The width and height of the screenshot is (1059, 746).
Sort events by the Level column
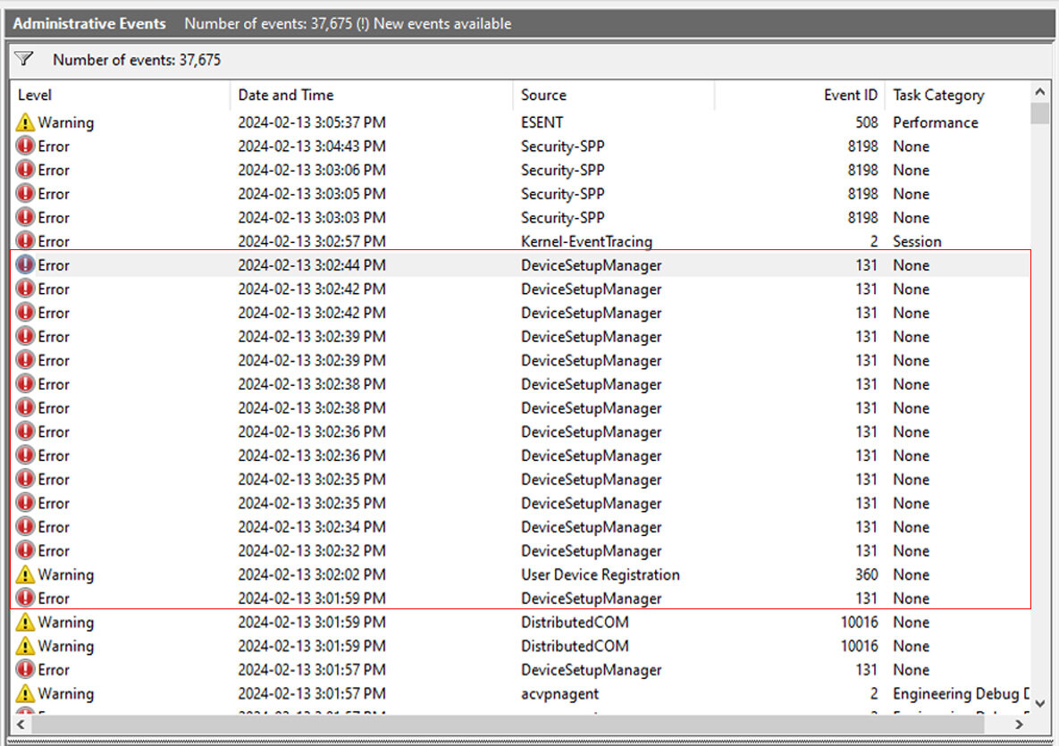click(x=54, y=95)
